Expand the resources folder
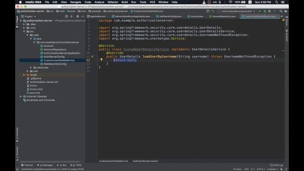Image resolution: width=304 pixels, height=171 pixels. pyautogui.click(x=31, y=67)
